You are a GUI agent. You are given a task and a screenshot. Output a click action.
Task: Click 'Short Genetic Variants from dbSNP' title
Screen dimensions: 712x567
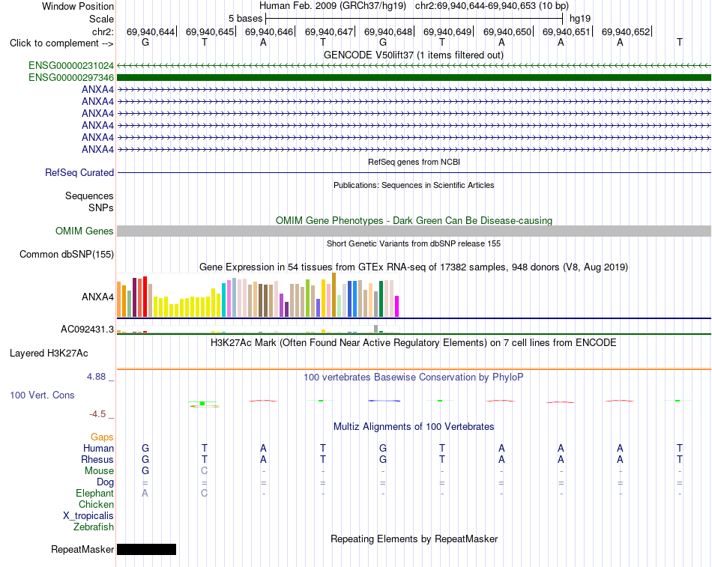pyautogui.click(x=414, y=243)
